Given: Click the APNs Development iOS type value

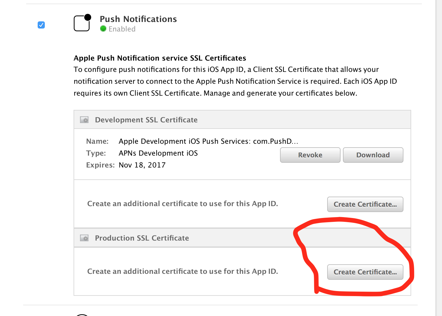Looking at the screenshot, I should (158, 153).
